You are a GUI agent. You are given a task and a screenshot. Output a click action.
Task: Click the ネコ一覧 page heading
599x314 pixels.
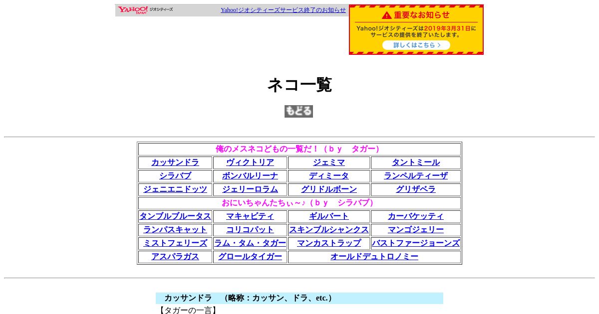coord(299,85)
